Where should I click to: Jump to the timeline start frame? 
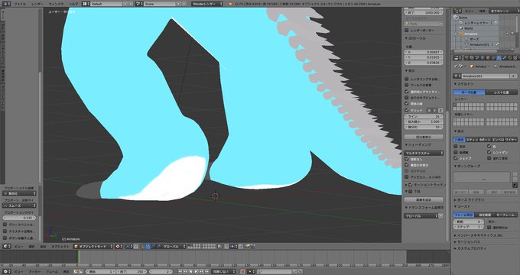pos(180,272)
